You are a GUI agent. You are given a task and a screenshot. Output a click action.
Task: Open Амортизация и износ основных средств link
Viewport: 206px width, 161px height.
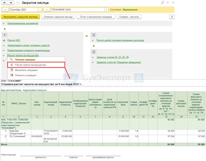pyautogui.click(x=29, y=45)
